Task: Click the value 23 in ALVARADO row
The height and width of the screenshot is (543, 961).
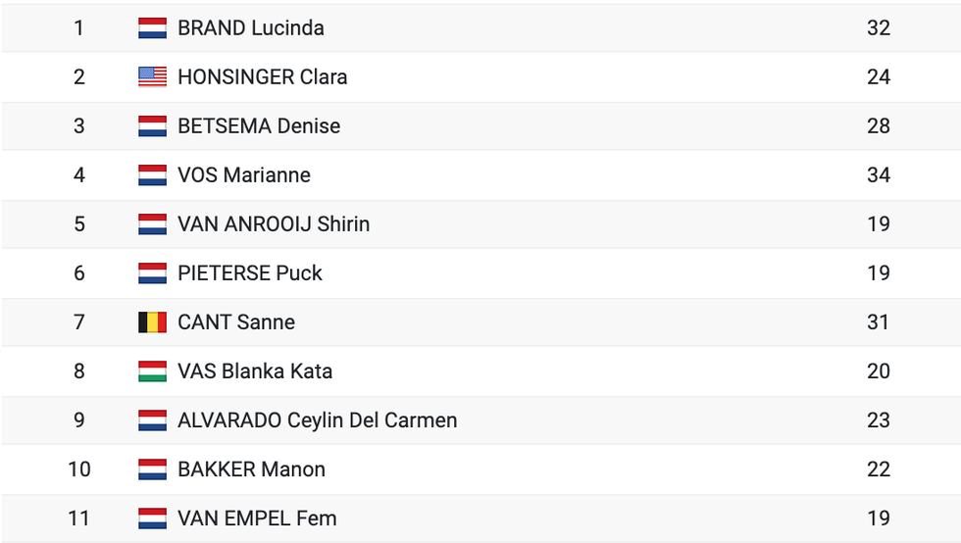Action: (879, 420)
